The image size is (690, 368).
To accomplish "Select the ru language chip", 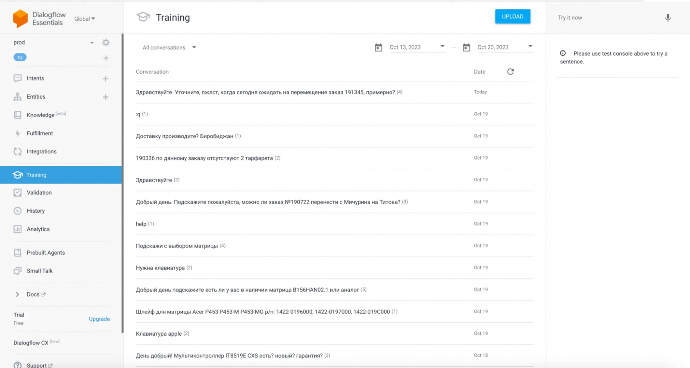I will pos(20,57).
